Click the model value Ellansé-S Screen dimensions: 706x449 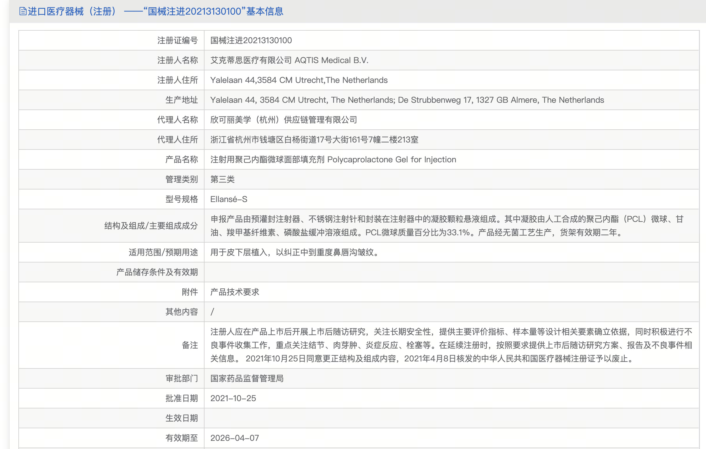(229, 199)
